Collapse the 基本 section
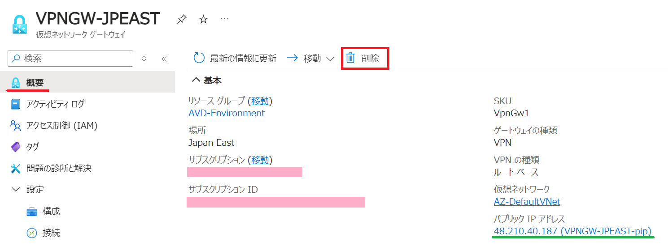 tap(196, 81)
